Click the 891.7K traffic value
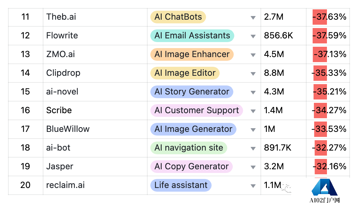 (278, 148)
